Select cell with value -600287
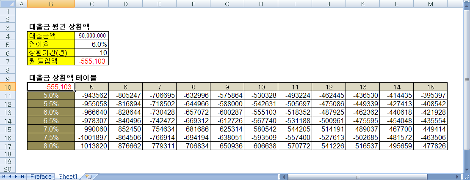This screenshot has width=470, height=180. pyautogui.click(x=227, y=112)
